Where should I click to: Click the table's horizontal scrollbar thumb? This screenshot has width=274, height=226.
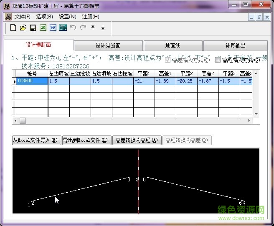(23, 121)
